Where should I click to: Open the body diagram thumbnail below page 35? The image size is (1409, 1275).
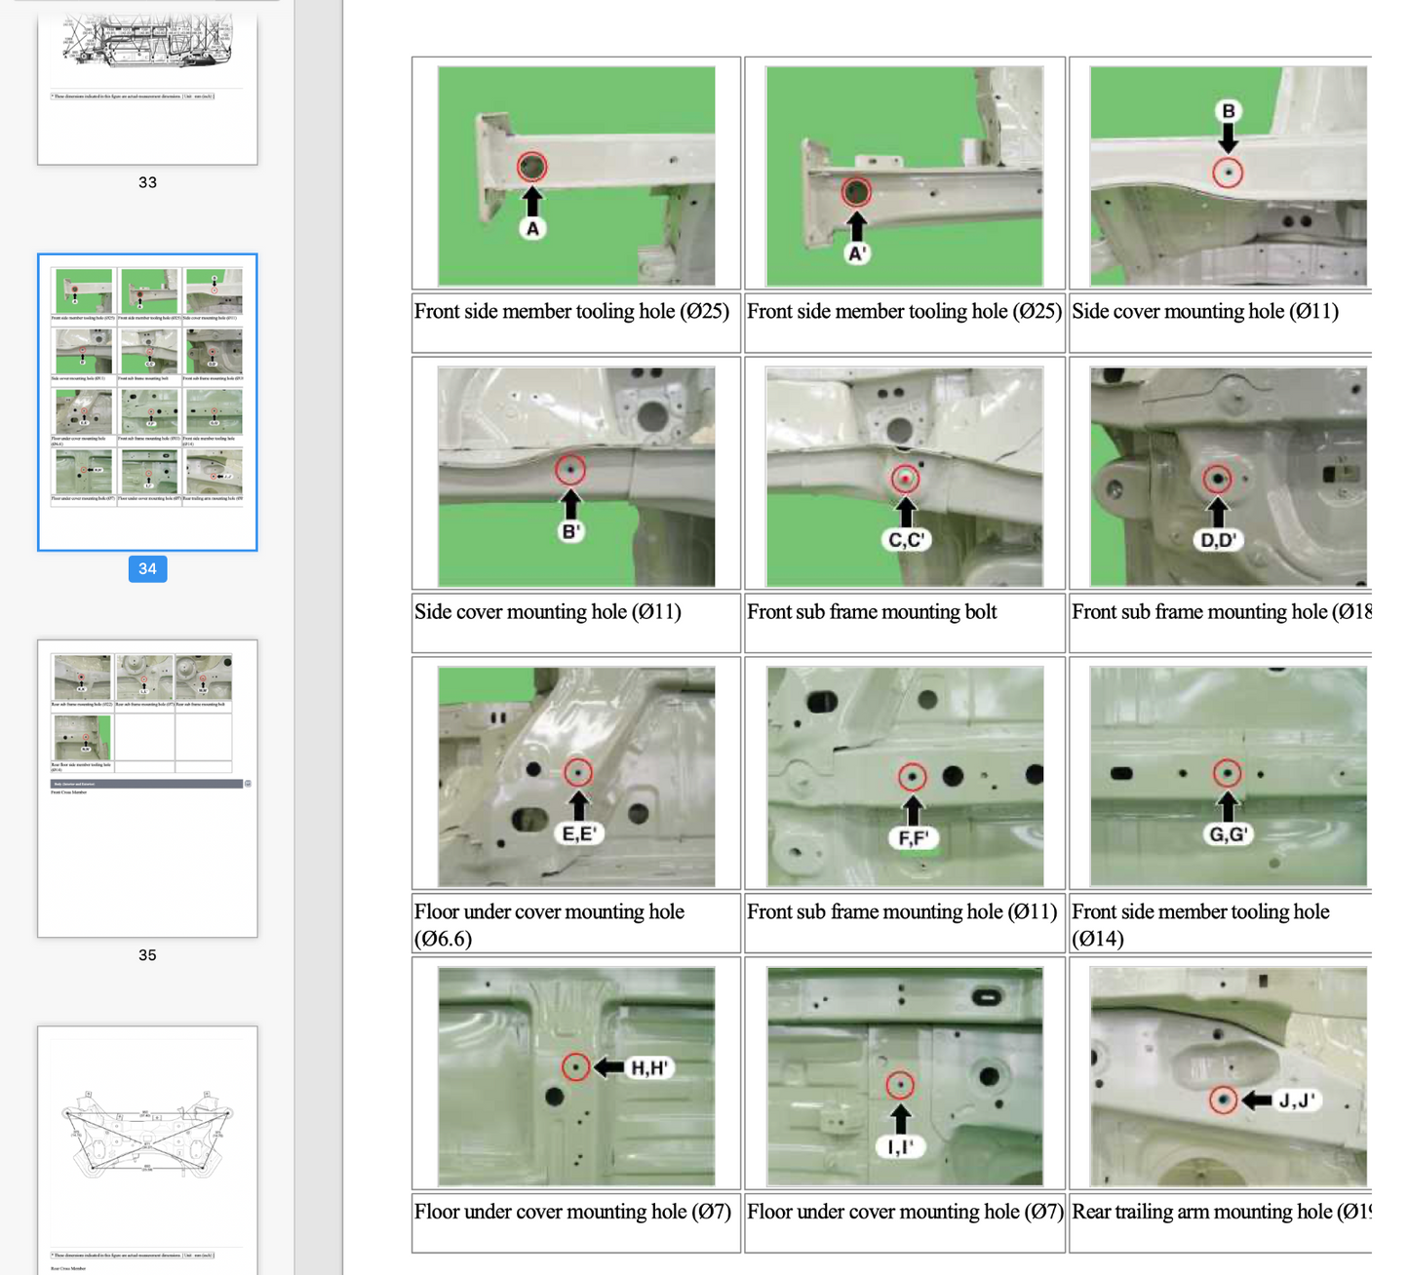tap(147, 1148)
